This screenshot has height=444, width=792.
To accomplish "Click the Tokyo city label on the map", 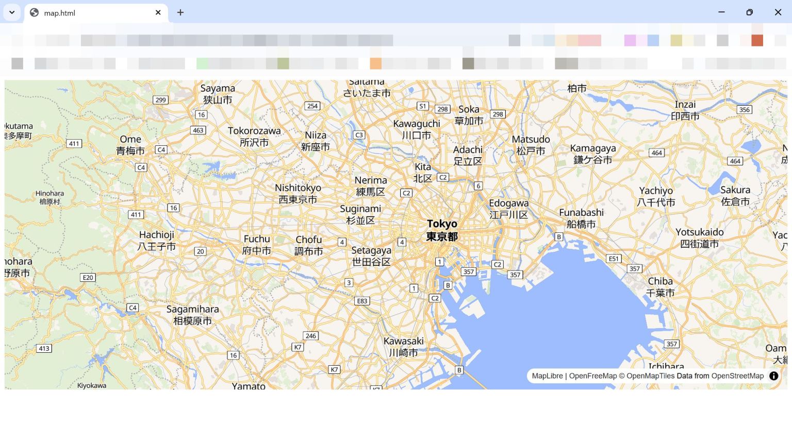I will coord(441,230).
